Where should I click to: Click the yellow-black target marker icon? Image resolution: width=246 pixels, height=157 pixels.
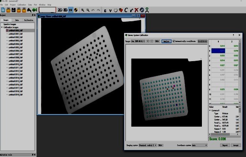tap(76, 10)
